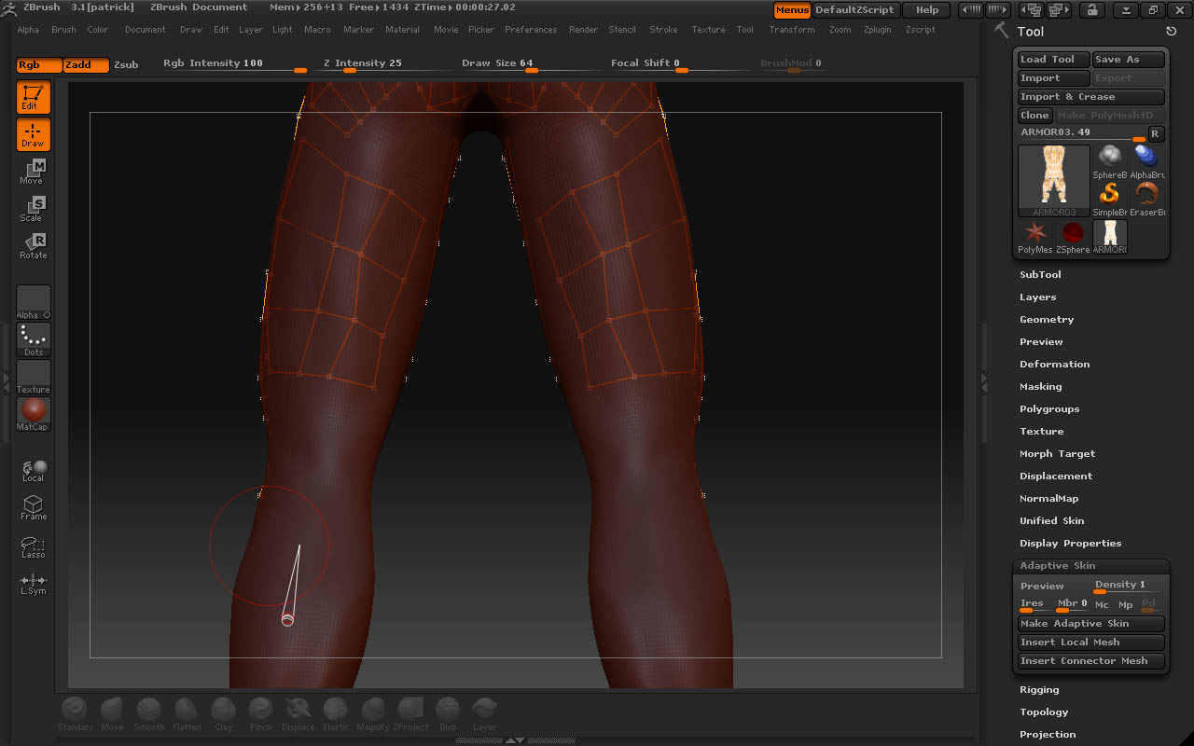Pick the Pinch brush icon
The width and height of the screenshot is (1194, 746).
[261, 713]
